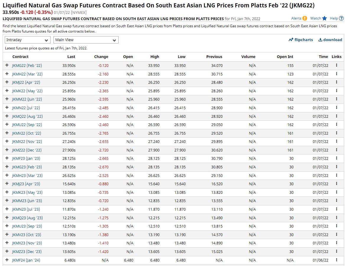Image resolution: width=345 pixels, height=266 pixels.
Task: Select the -2.765 Change value for JKMV22
Action: [103, 133]
